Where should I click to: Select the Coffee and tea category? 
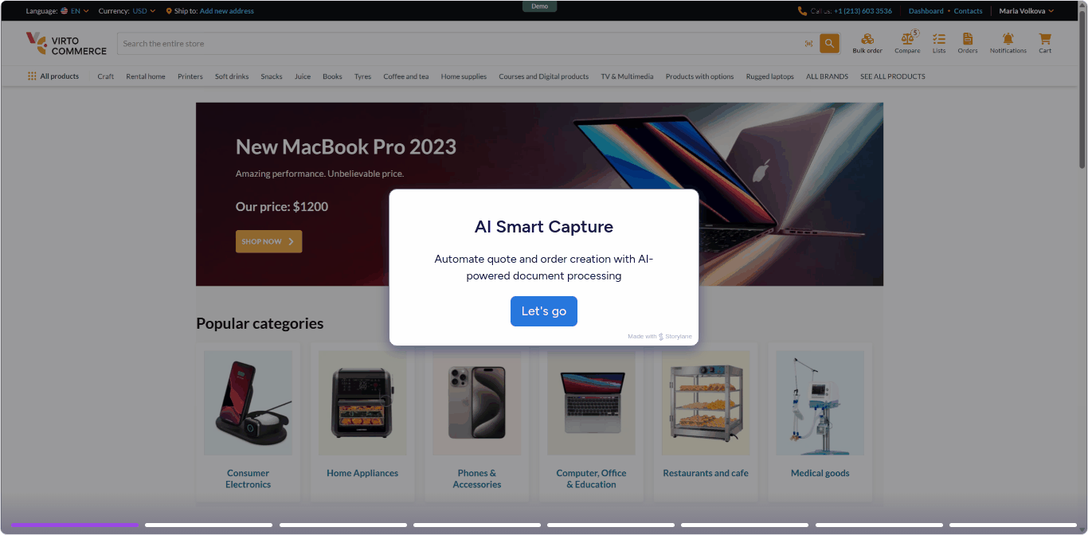(x=406, y=76)
